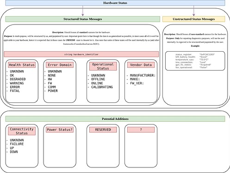Click the string hardware_identifier field bar
The image size is (230, 173).
[81, 54]
